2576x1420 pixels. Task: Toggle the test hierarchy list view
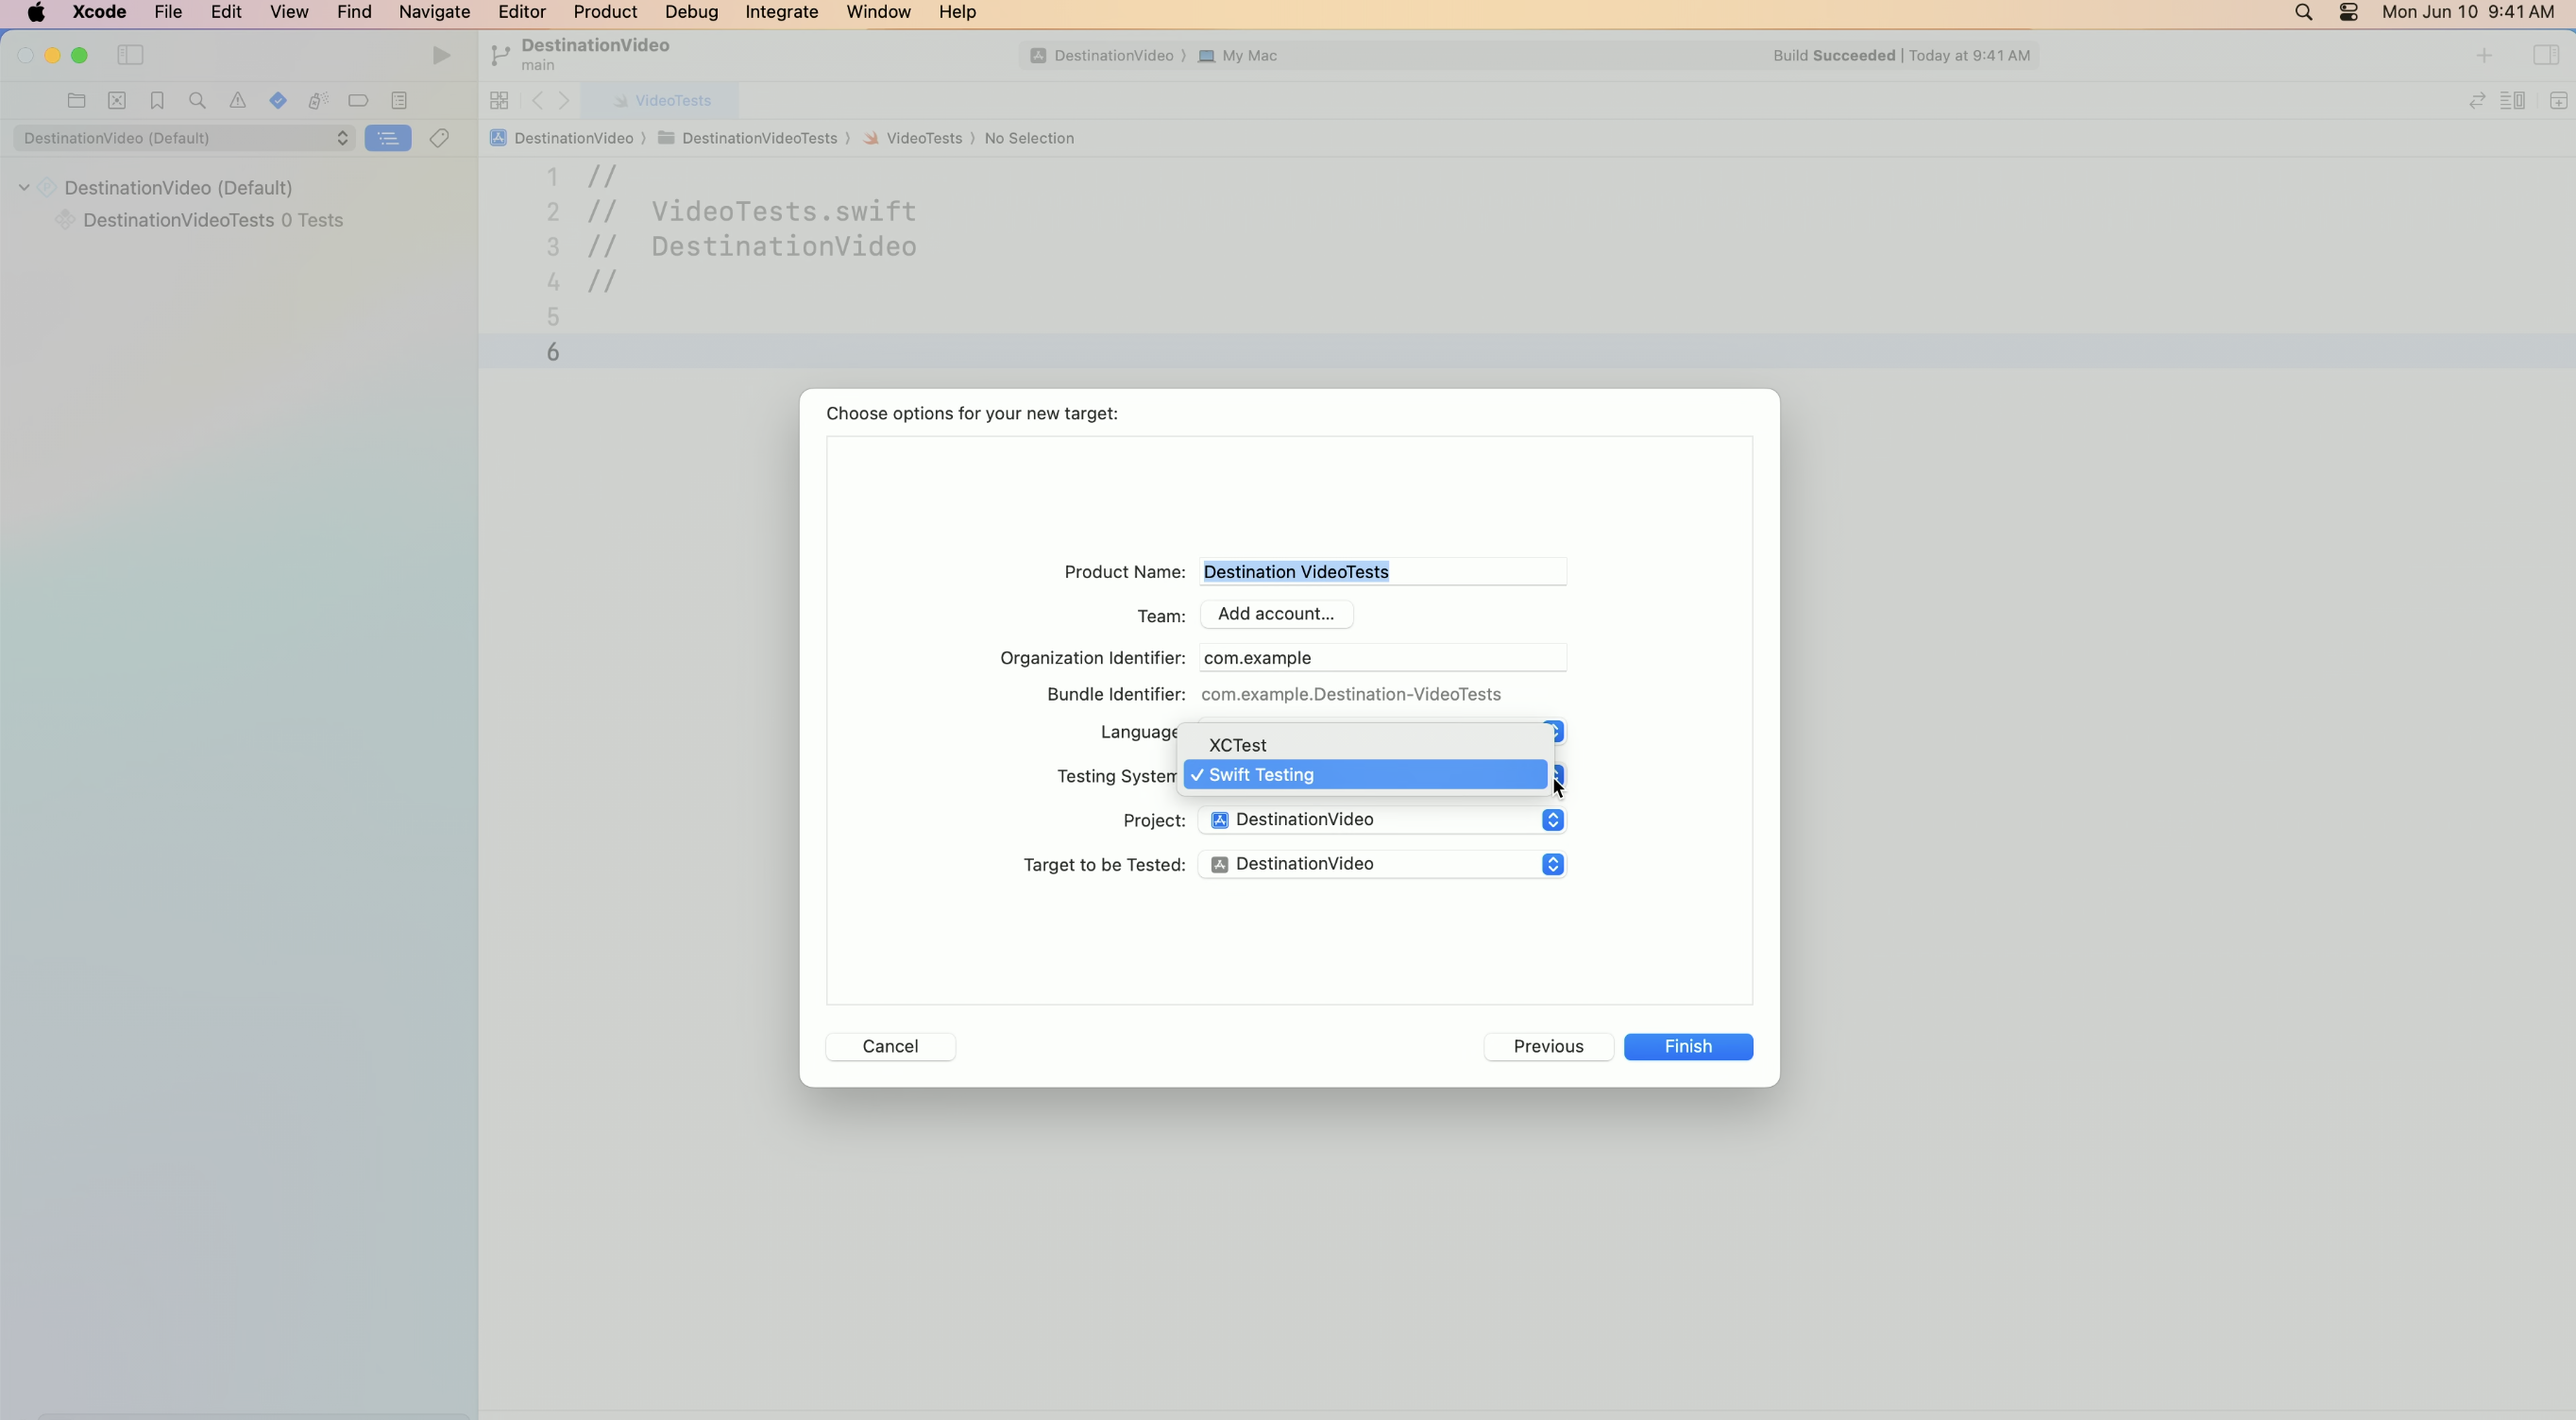click(x=387, y=138)
